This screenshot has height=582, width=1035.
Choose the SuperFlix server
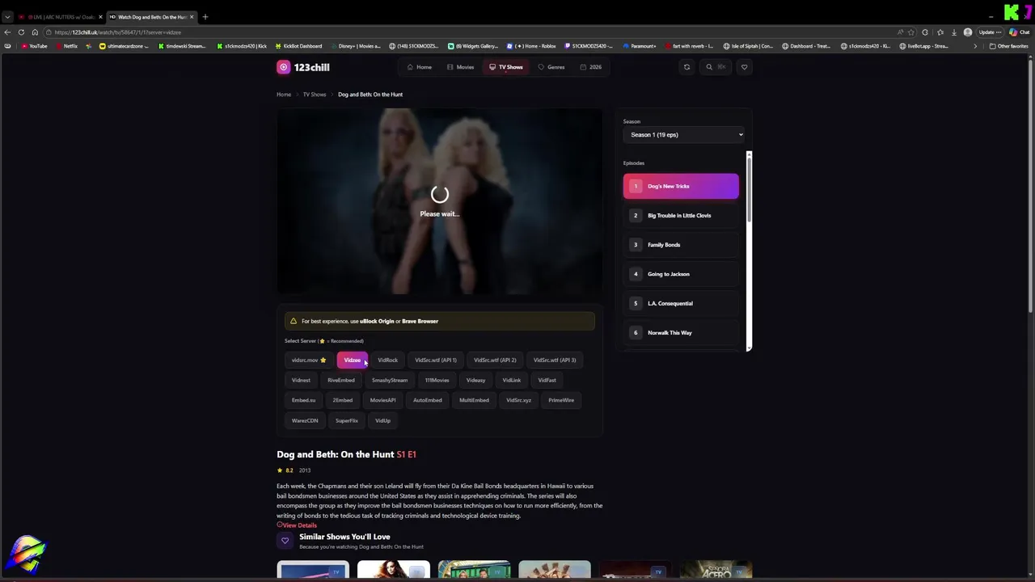(347, 420)
